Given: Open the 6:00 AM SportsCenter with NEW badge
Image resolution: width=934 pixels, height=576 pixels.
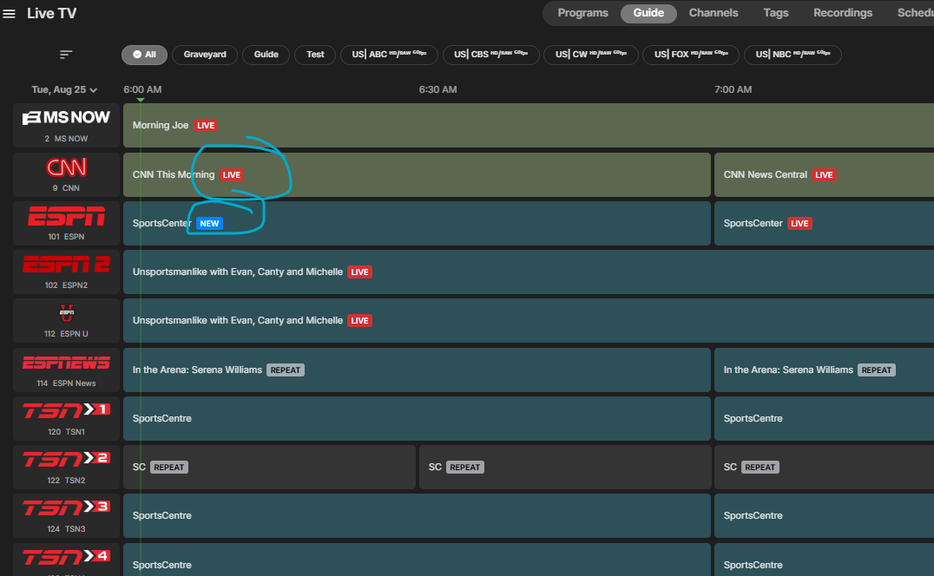Looking at the screenshot, I should pyautogui.click(x=417, y=223).
